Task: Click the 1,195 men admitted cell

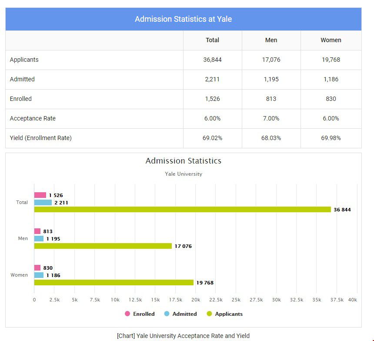Action: tap(271, 79)
